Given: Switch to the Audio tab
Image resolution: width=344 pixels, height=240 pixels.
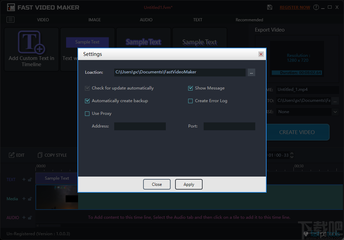Looking at the screenshot, I should click(x=146, y=20).
